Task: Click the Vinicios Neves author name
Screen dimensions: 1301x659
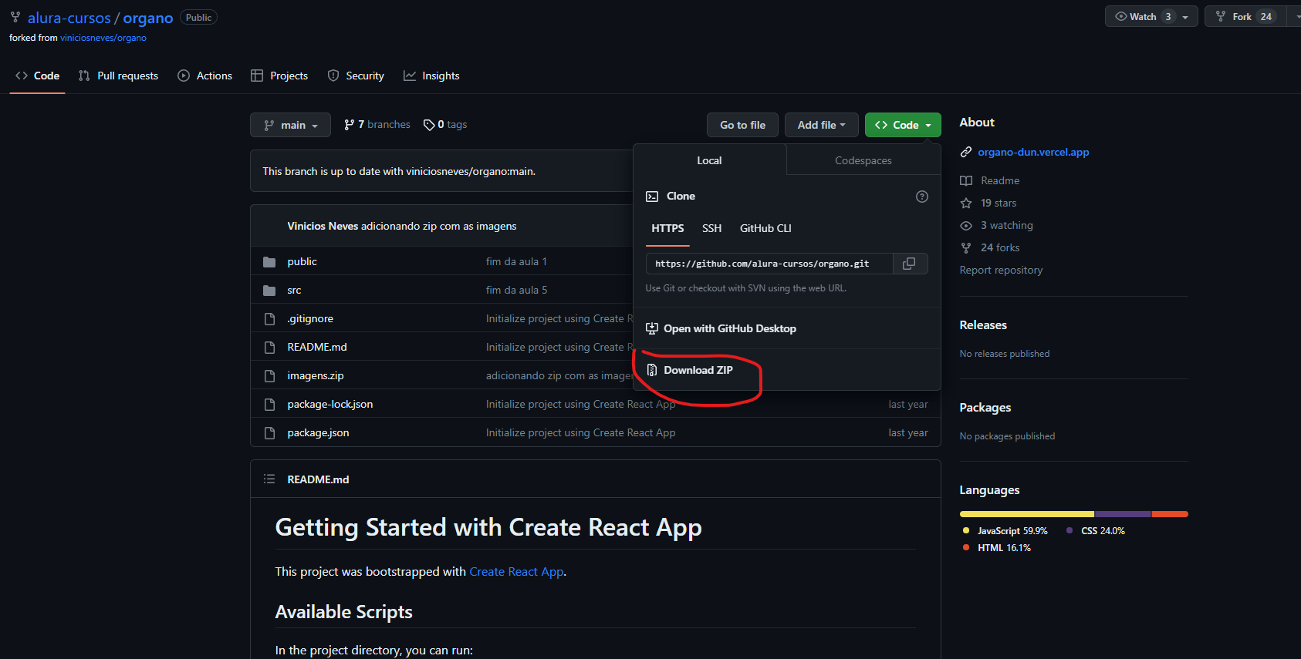Action: (323, 227)
